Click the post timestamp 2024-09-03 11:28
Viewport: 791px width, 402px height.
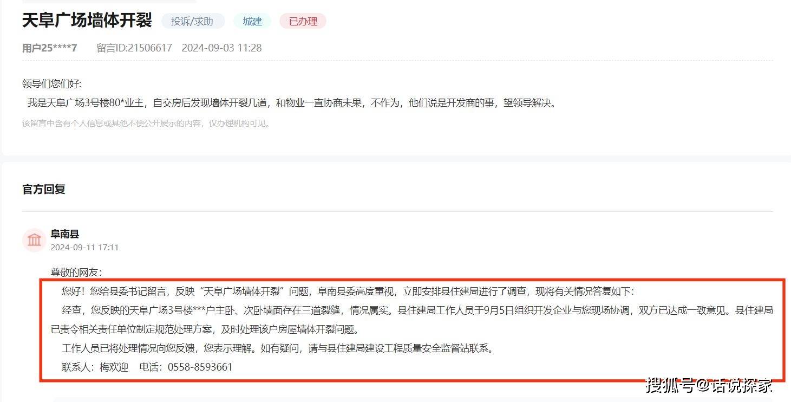pos(221,48)
